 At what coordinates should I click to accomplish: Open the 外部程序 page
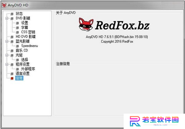click(x=28, y=69)
